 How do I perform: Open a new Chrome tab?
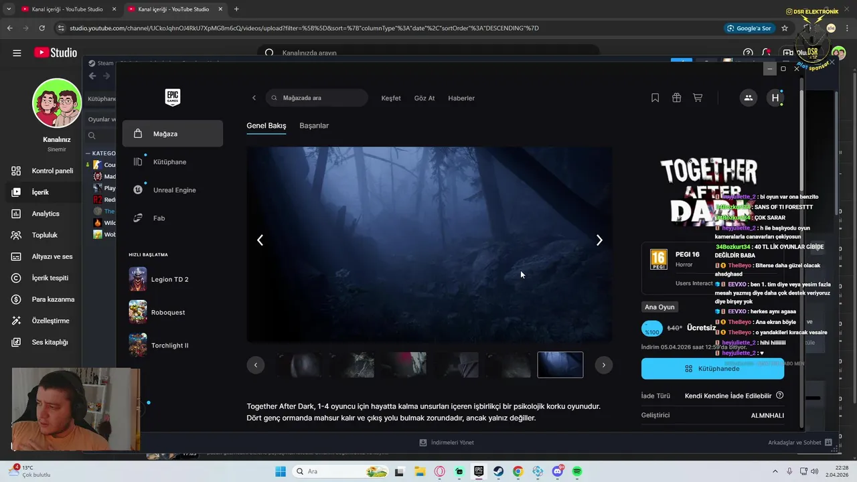click(x=236, y=9)
